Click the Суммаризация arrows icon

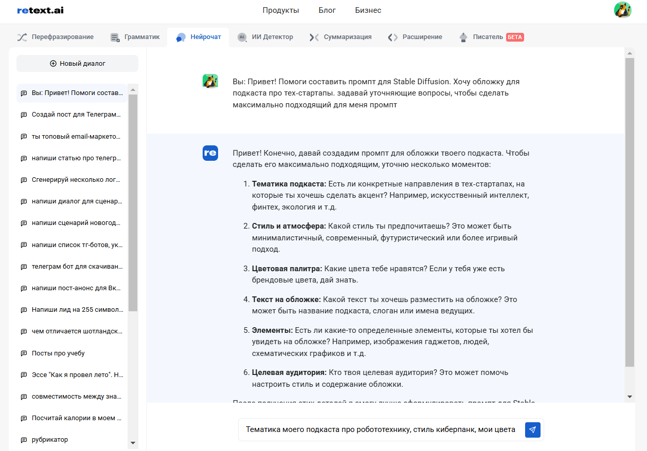[314, 37]
